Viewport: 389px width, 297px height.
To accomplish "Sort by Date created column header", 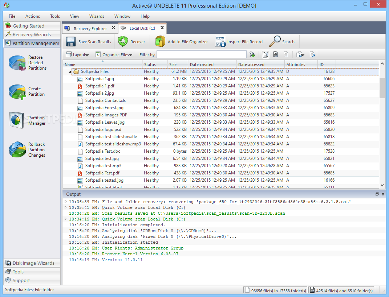I will click(212, 65).
